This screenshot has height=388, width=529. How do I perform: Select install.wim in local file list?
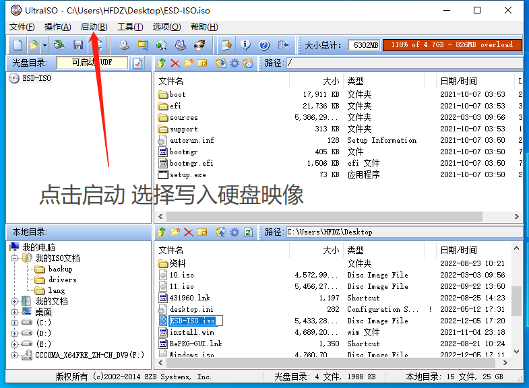pyautogui.click(x=191, y=332)
